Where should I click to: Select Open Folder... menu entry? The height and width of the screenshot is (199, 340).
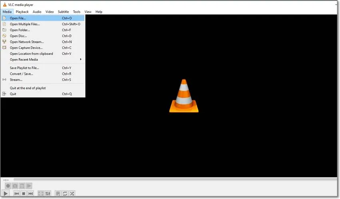coord(43,30)
